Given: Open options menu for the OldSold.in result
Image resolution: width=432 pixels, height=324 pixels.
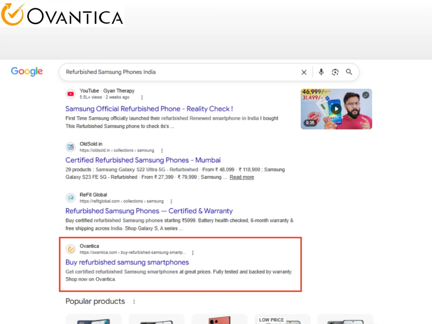Looking at the screenshot, I should coord(162,150).
